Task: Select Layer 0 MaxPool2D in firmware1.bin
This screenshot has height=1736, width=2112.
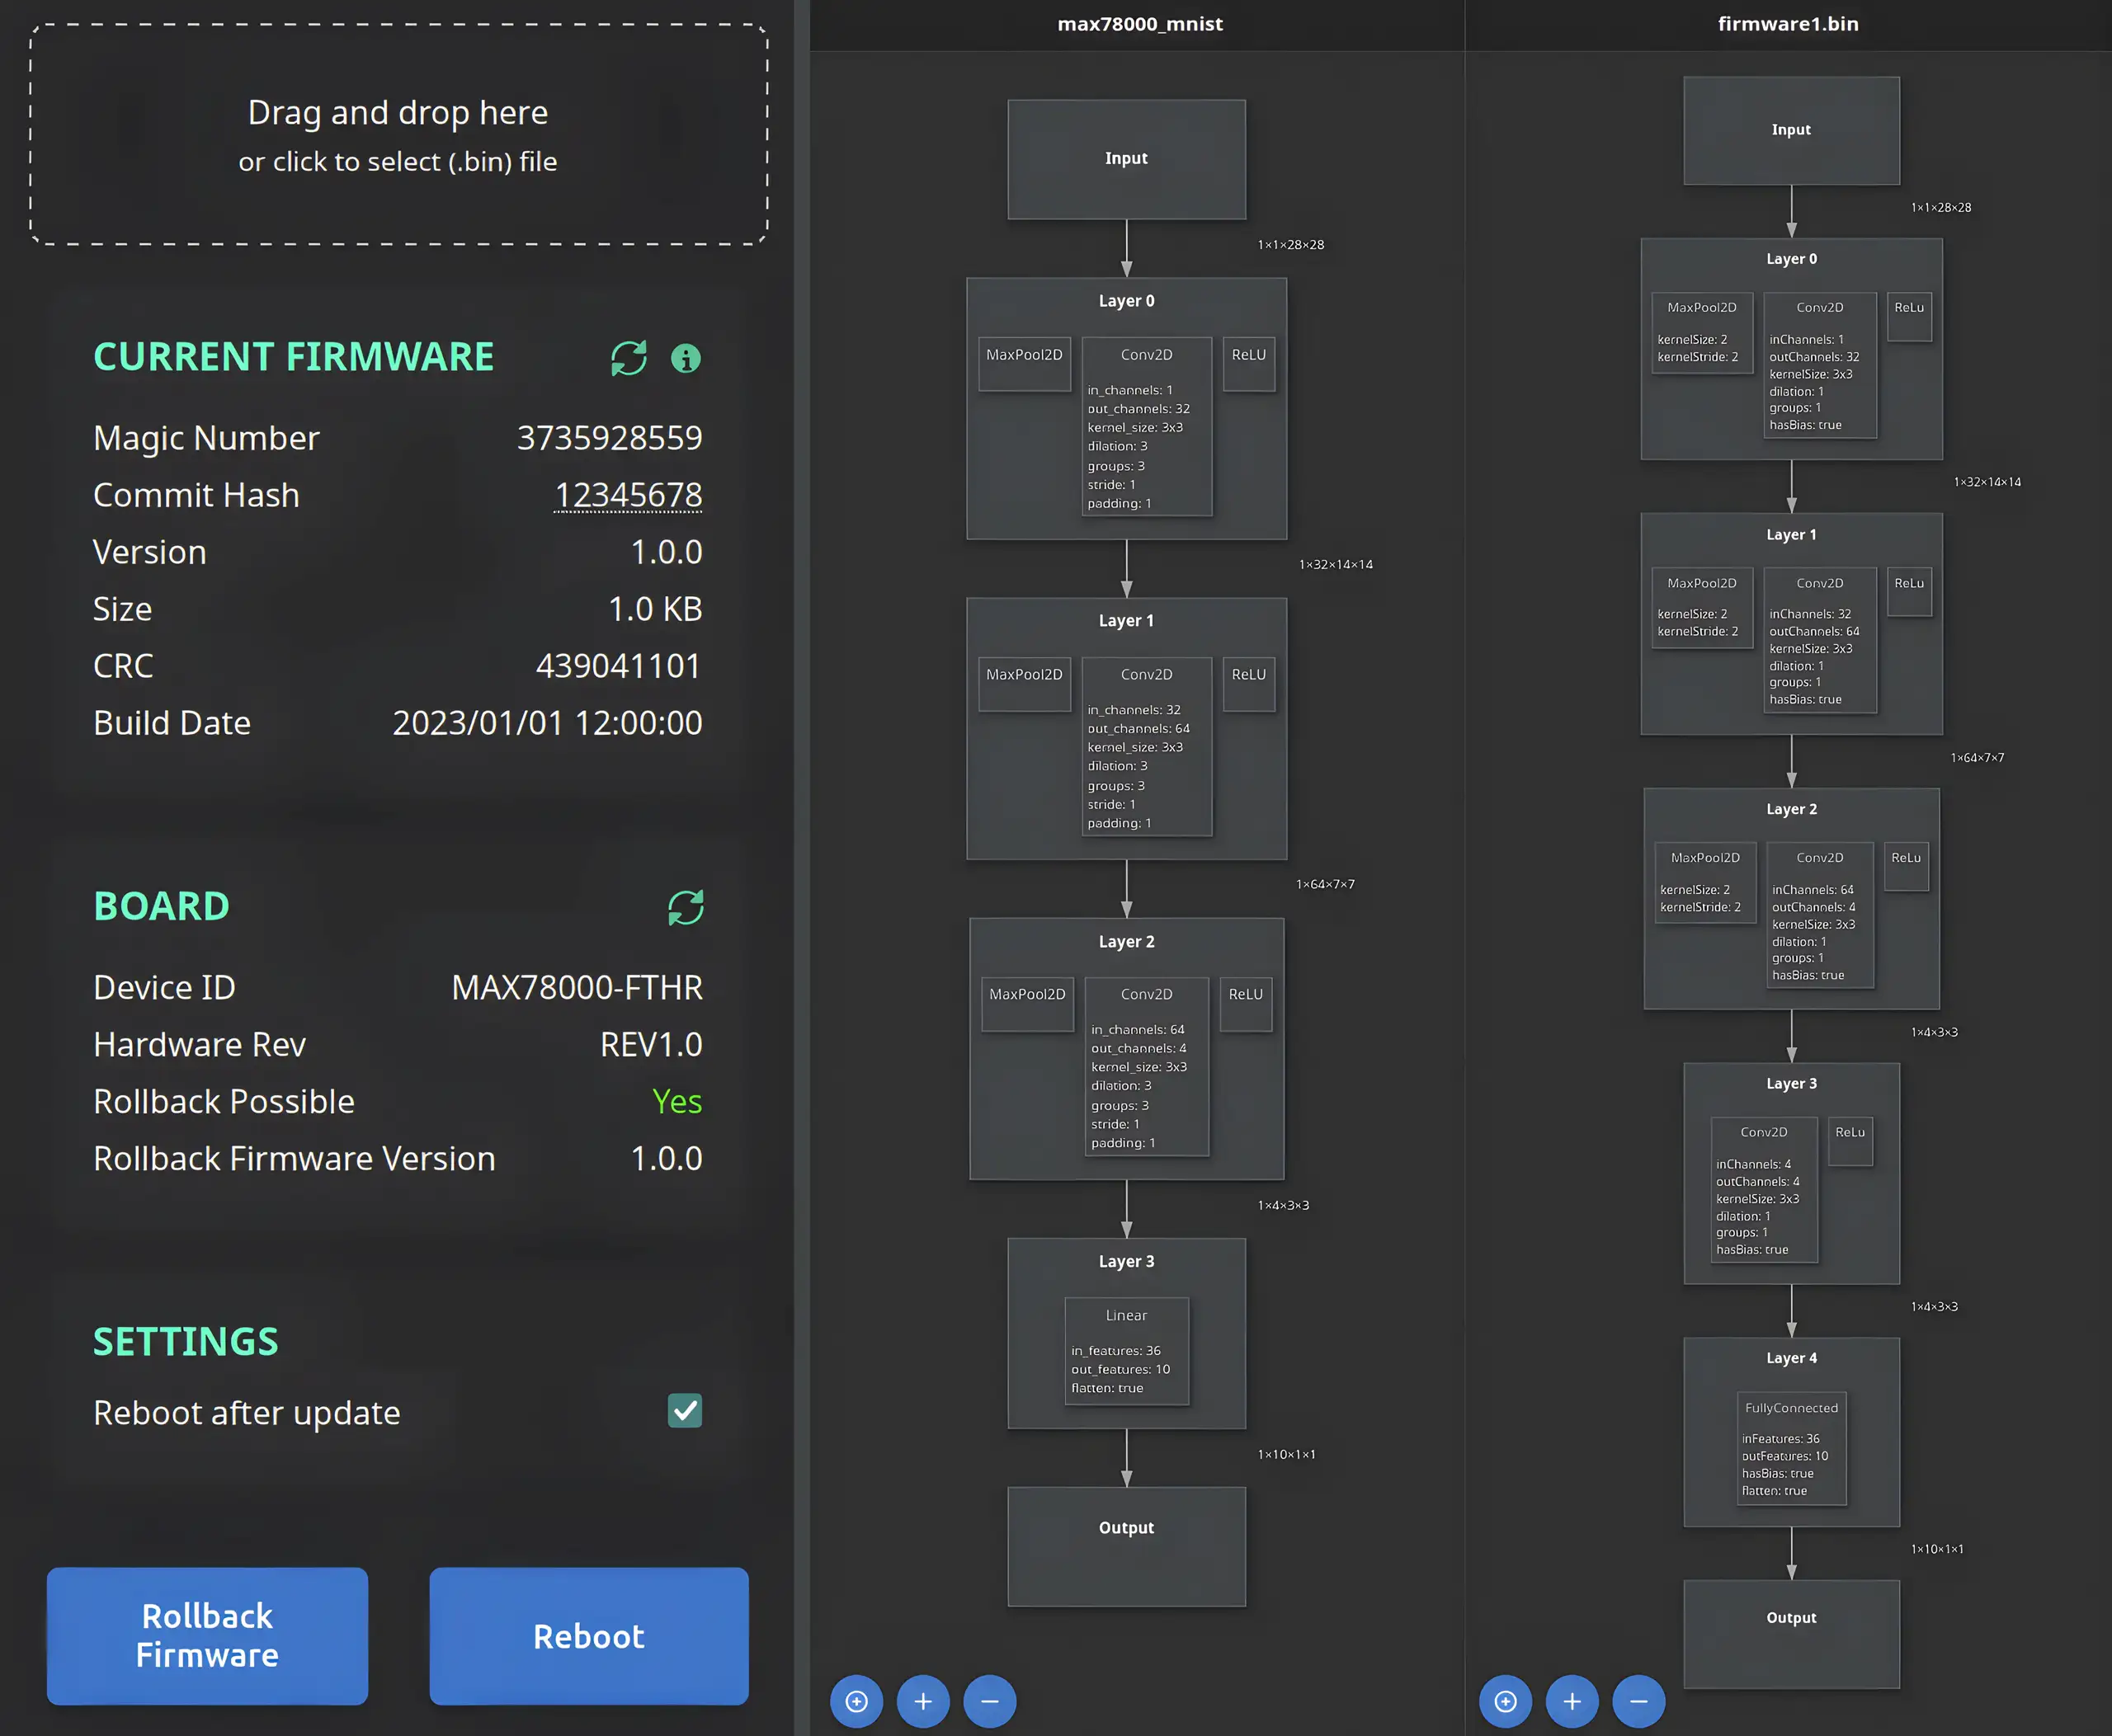Action: [1702, 332]
